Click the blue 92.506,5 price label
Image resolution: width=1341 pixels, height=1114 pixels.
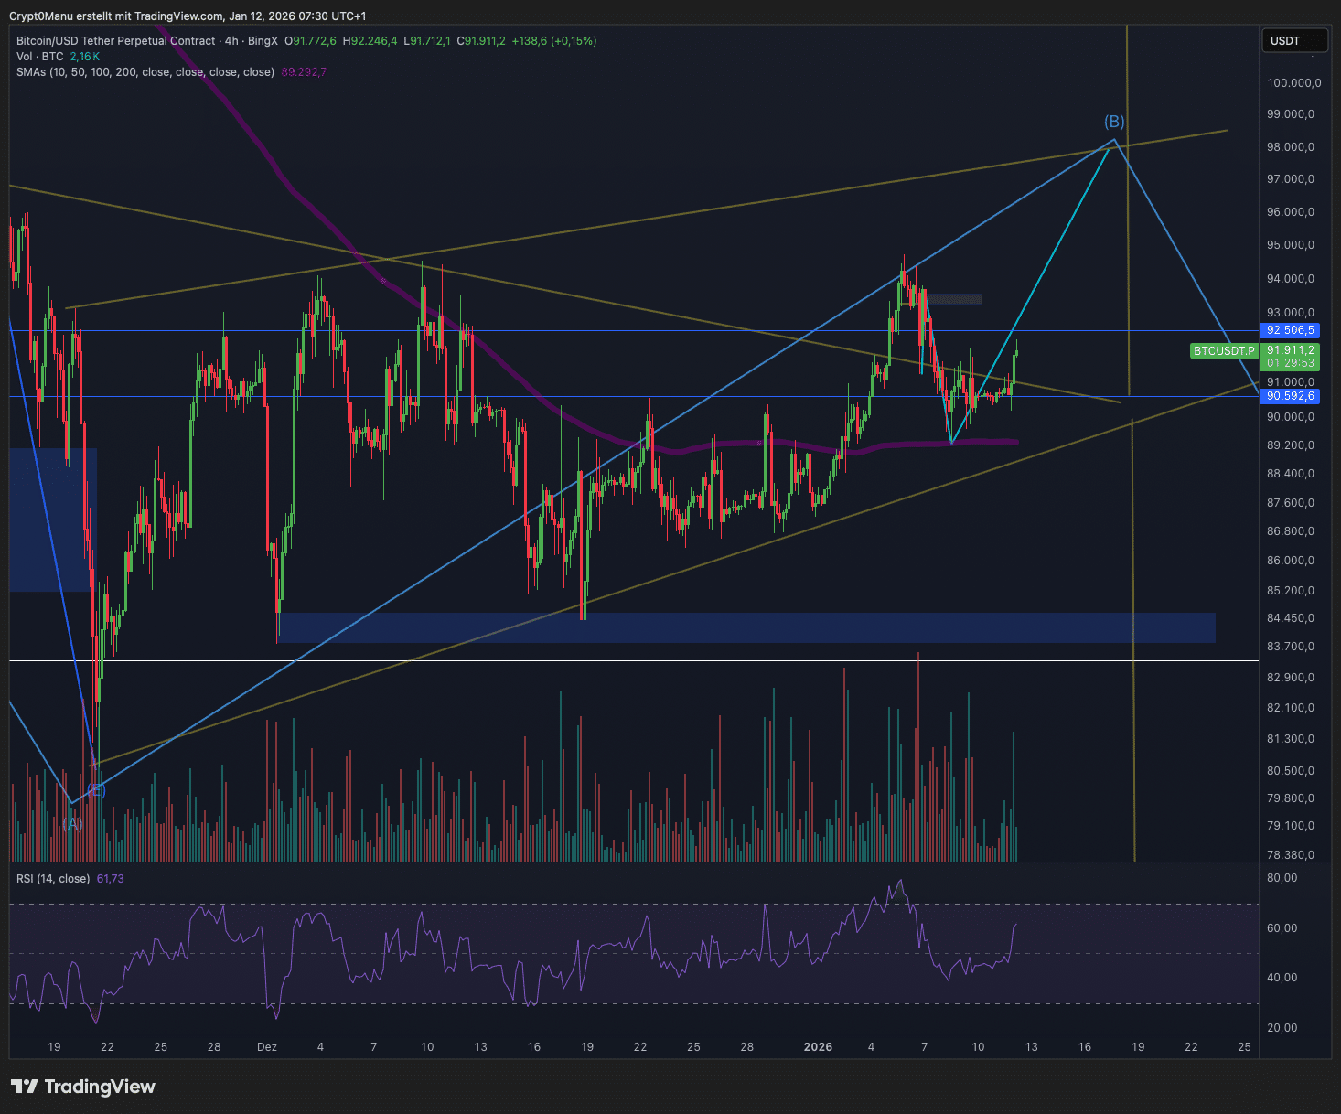(x=1290, y=330)
